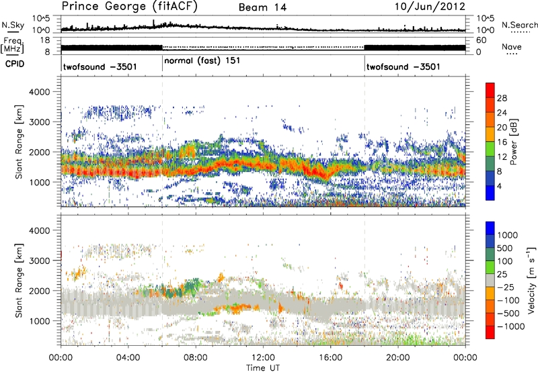The width and height of the screenshot is (538, 372).
Task: Click the '20:00' time axis tick
Action: [398, 358]
